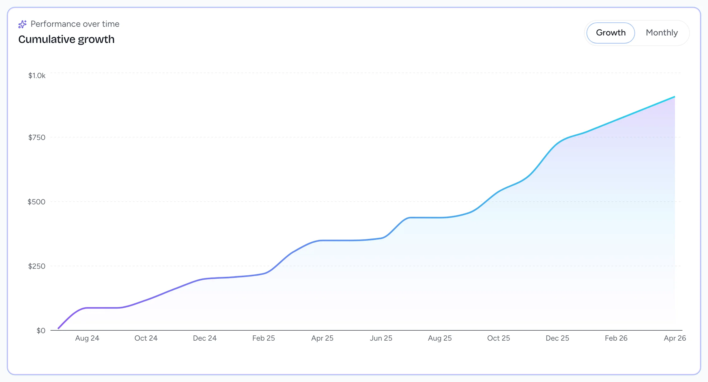Click the Feb 25 date label

[264, 338]
